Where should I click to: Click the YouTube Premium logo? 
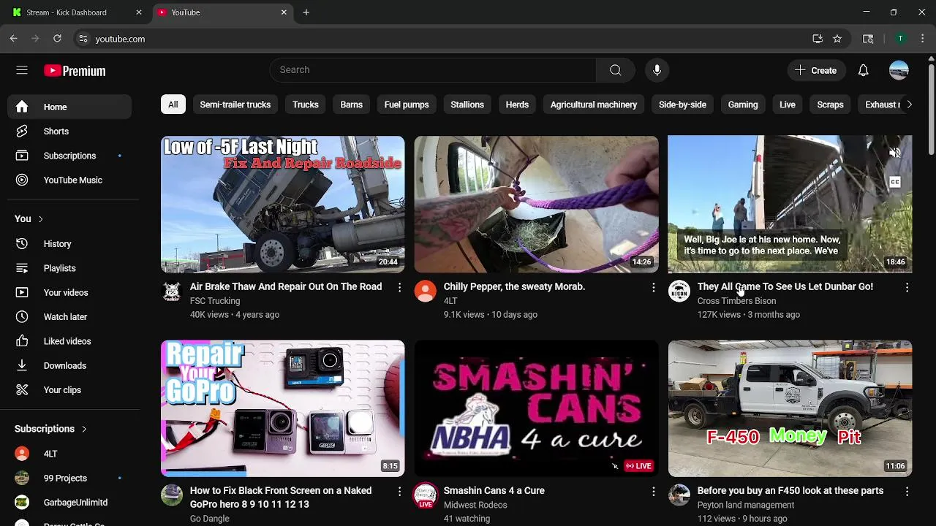75,71
